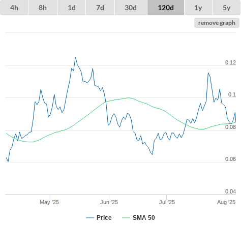Click the SMA 50 peak near 0.1
The width and height of the screenshot is (241, 231).
coord(129,97)
